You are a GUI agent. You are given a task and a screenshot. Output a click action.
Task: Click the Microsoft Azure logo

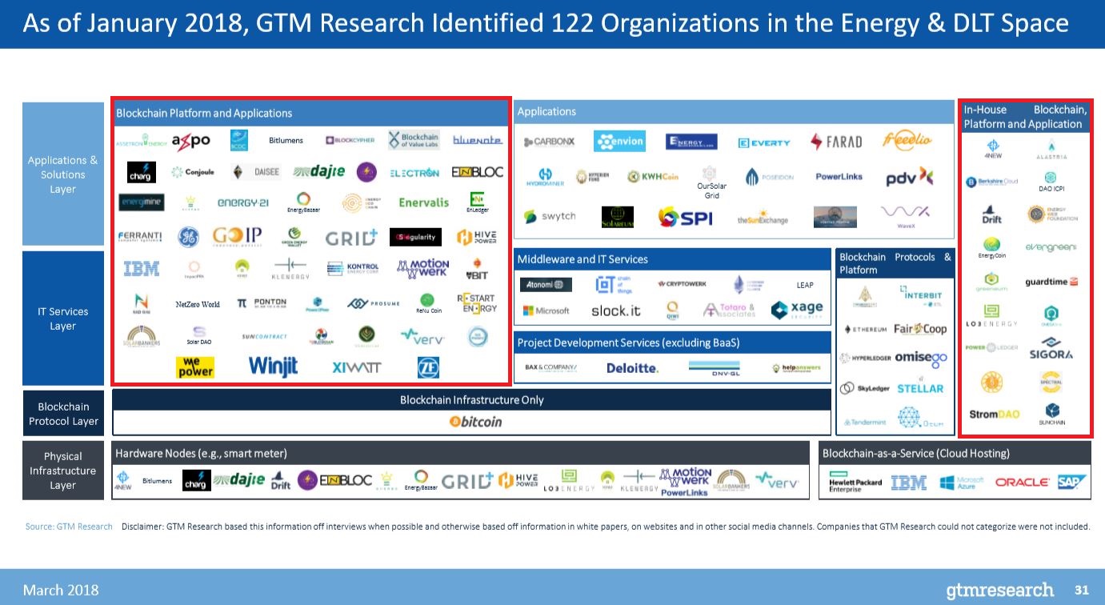click(x=962, y=483)
